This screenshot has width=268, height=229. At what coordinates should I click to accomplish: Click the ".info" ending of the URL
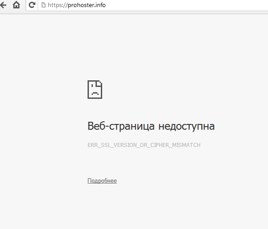[100, 6]
